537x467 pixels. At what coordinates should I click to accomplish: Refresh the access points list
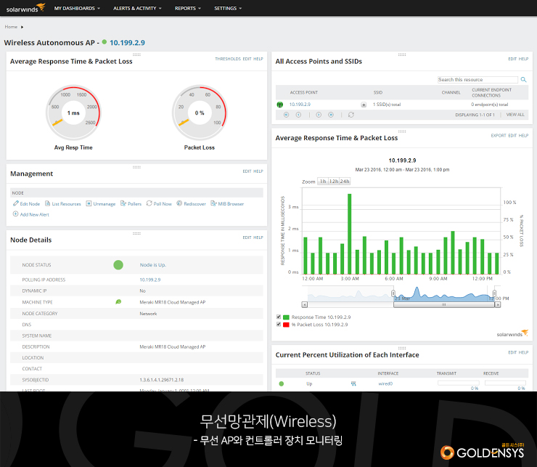(351, 115)
